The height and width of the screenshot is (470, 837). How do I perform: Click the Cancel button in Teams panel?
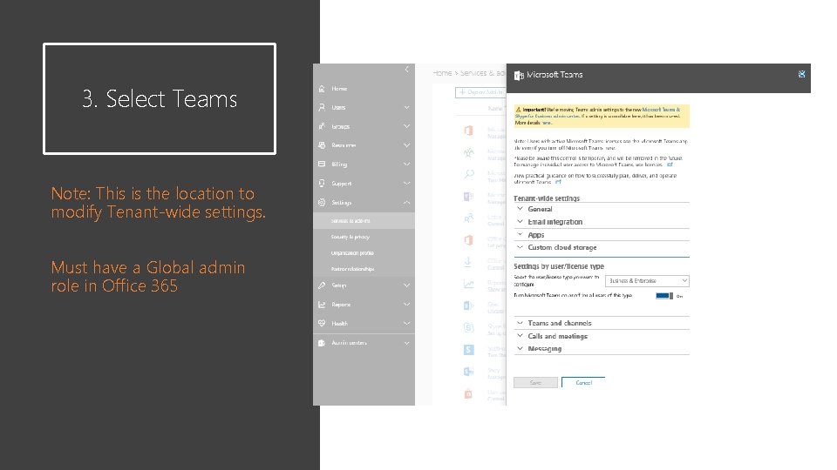(x=583, y=383)
